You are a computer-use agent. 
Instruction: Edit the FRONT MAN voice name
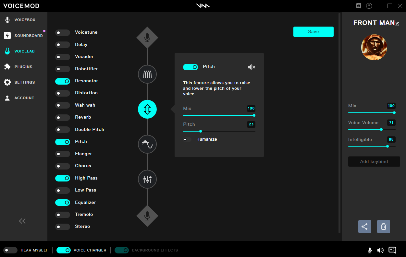pos(397,24)
